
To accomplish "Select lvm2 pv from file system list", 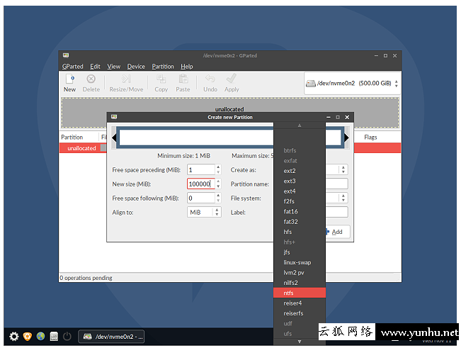I will 300,272.
